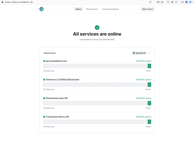
Task: Click the 'All services are online' heading
Action: [x=97, y=34]
